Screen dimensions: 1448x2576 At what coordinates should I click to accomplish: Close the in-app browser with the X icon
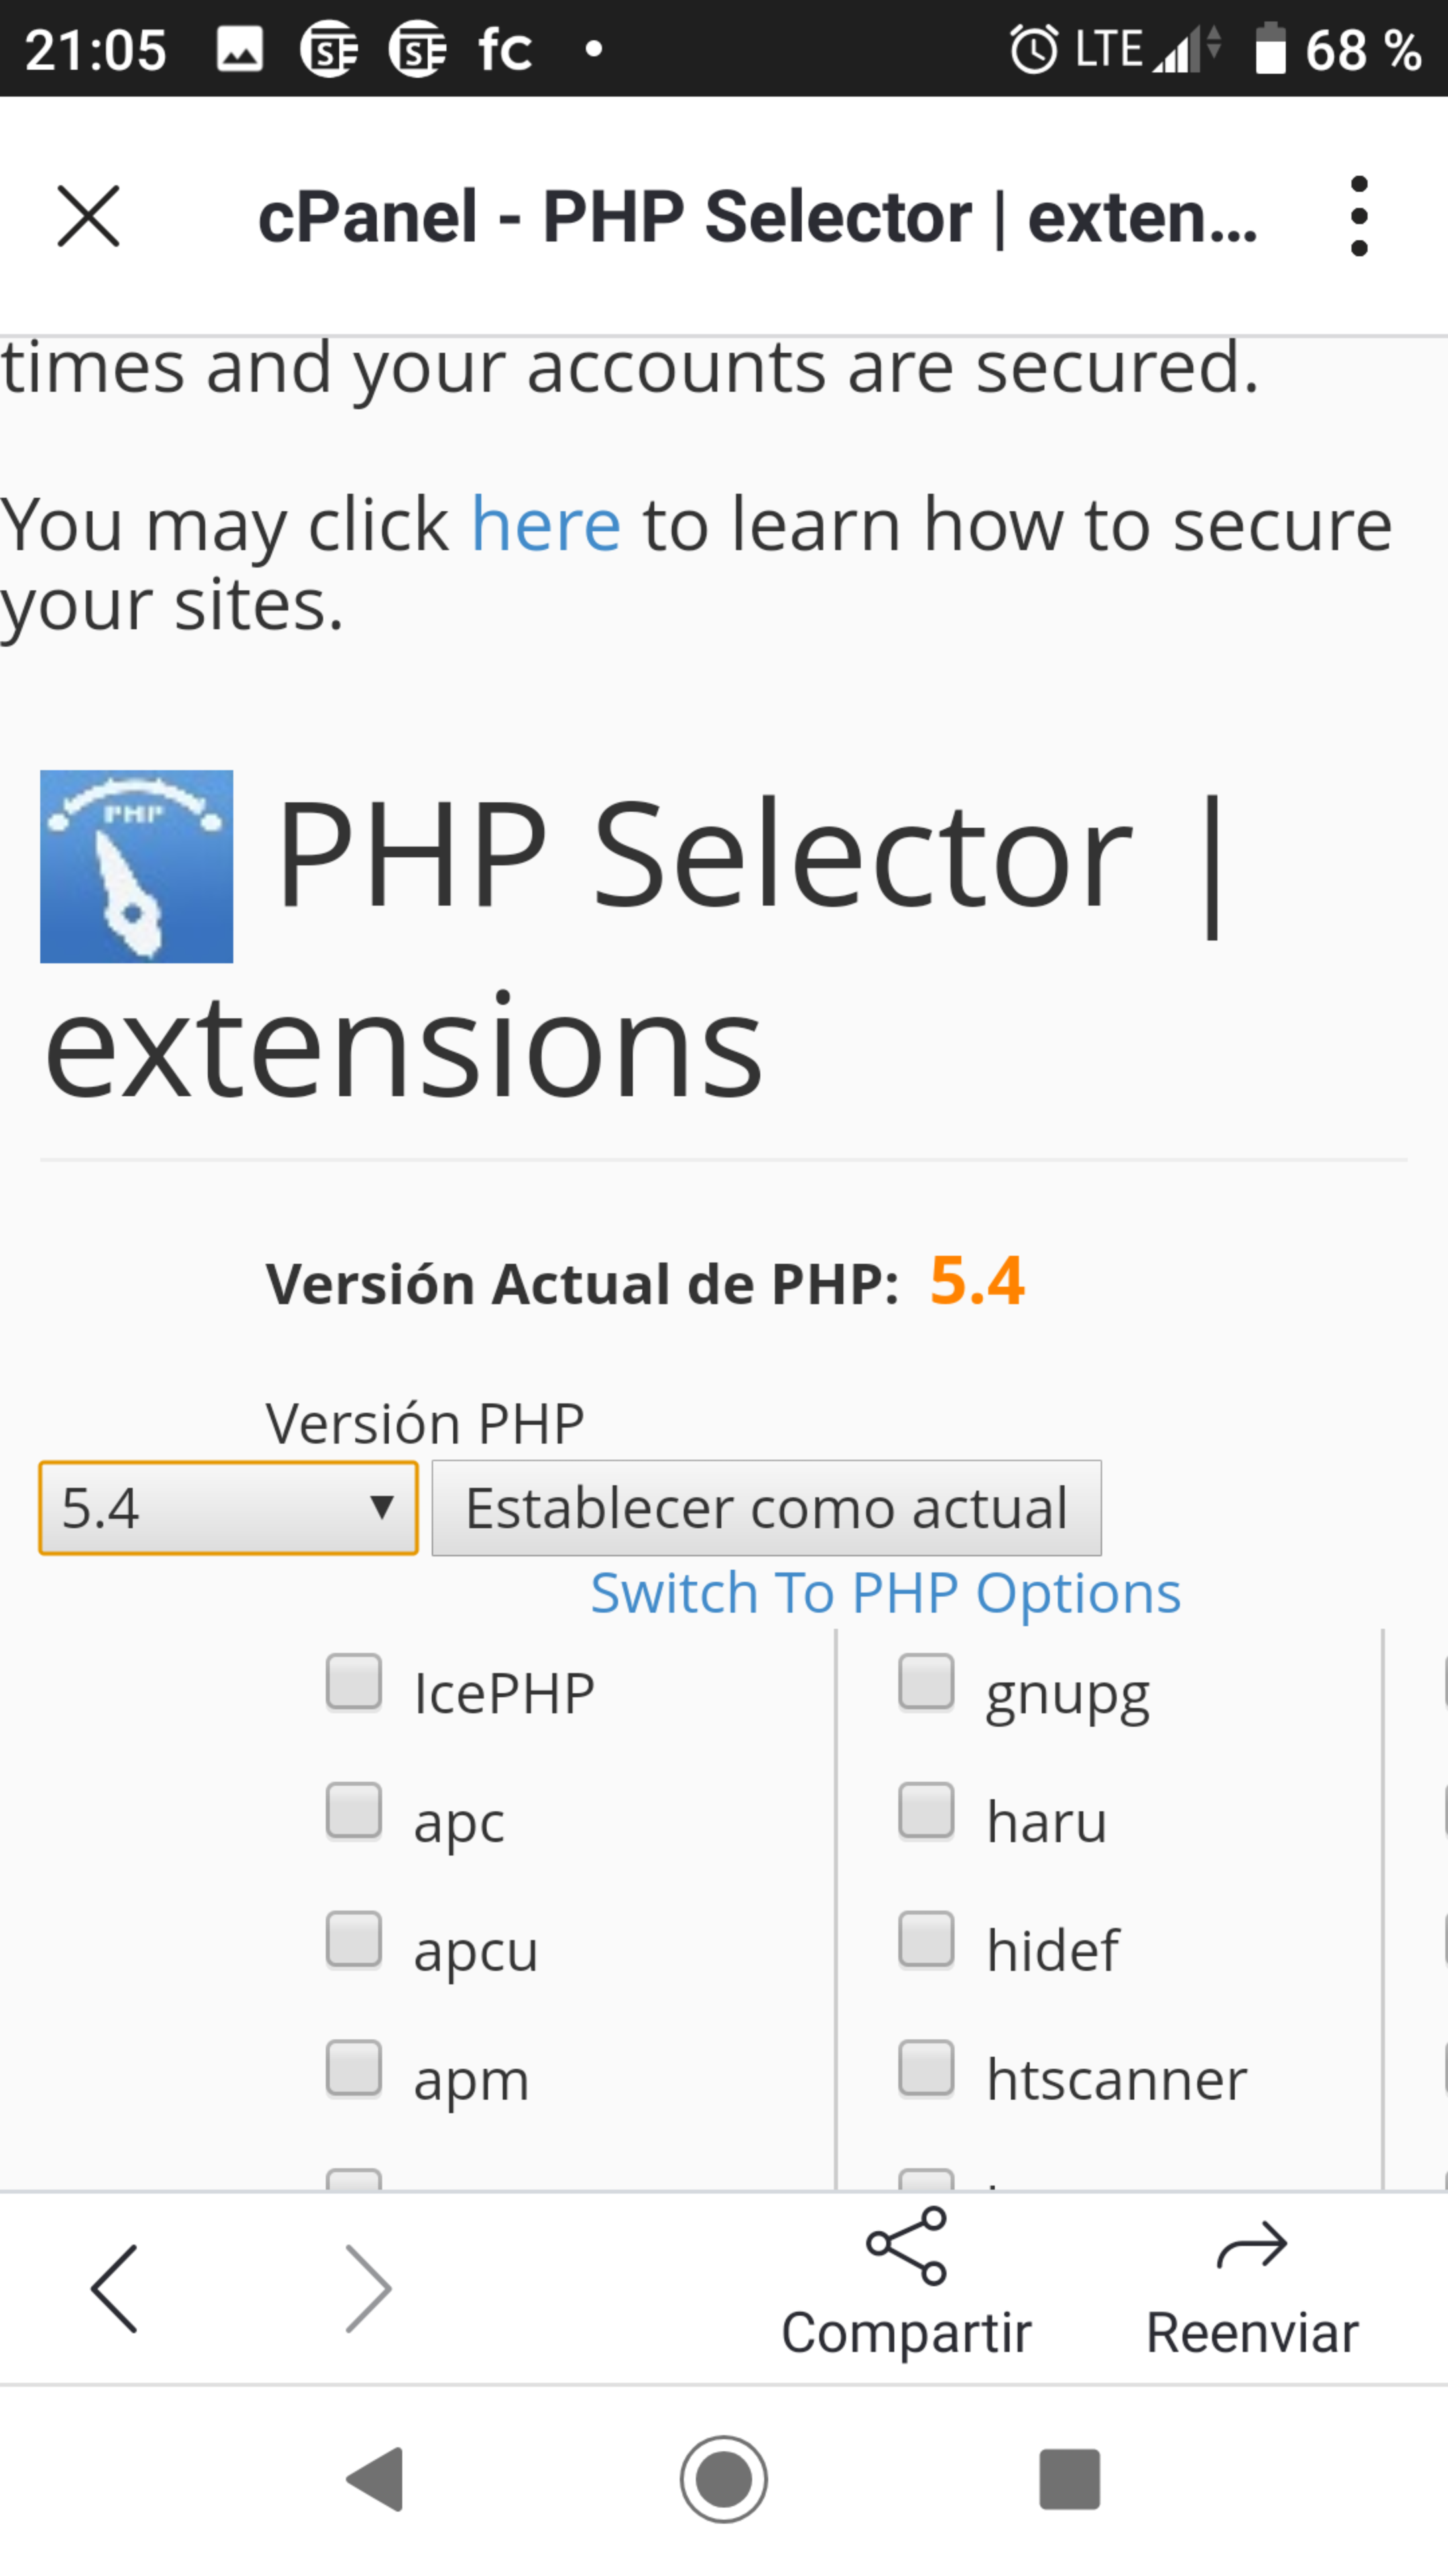coord(88,216)
